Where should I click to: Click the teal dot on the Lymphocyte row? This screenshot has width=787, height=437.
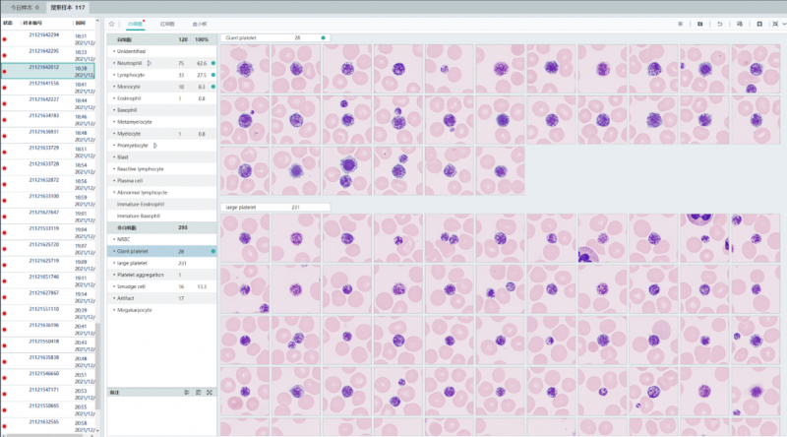click(213, 75)
